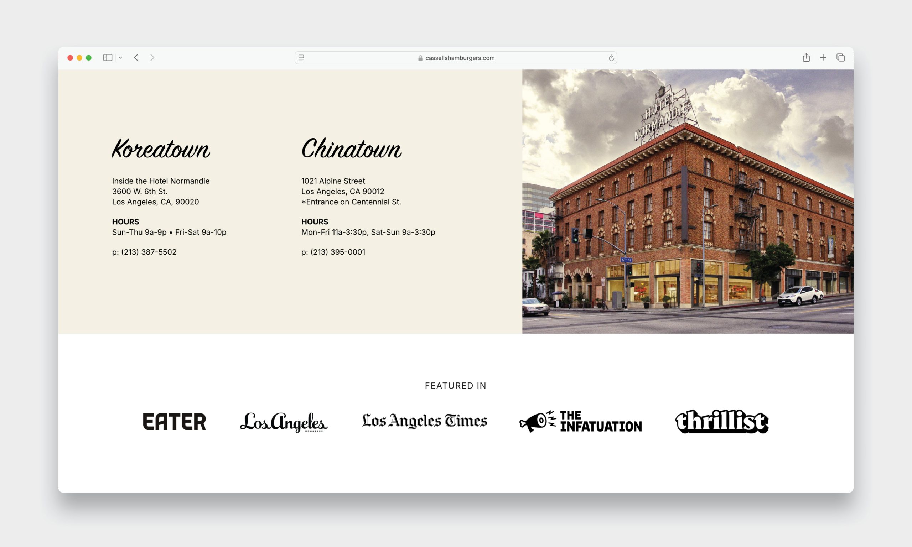The width and height of the screenshot is (912, 547).
Task: Show the tab overview
Action: 840,57
